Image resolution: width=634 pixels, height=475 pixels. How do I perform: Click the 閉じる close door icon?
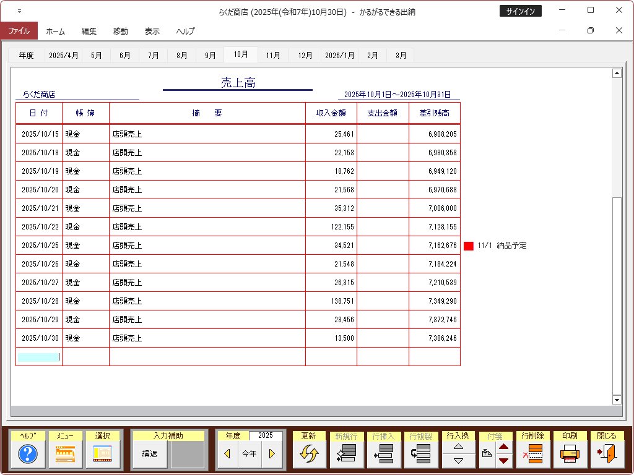coord(607,455)
